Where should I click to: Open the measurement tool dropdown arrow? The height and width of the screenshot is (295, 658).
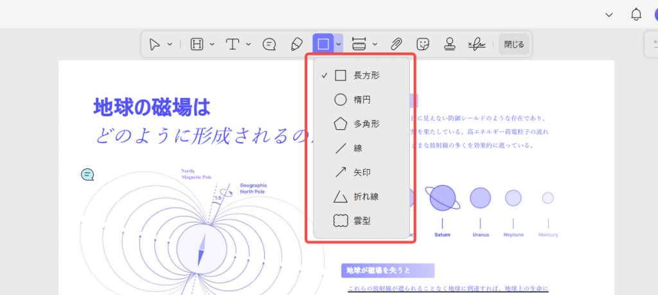click(x=375, y=44)
